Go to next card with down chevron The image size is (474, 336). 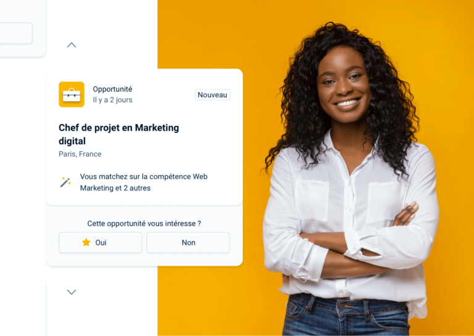(x=72, y=292)
